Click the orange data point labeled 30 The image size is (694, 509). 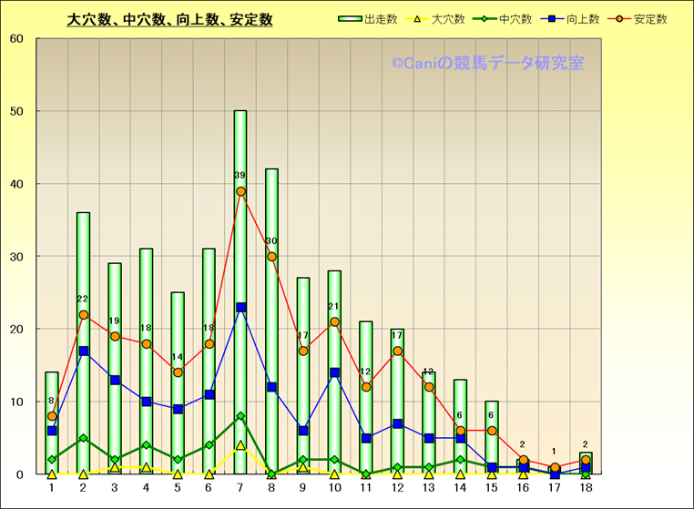pyautogui.click(x=271, y=257)
